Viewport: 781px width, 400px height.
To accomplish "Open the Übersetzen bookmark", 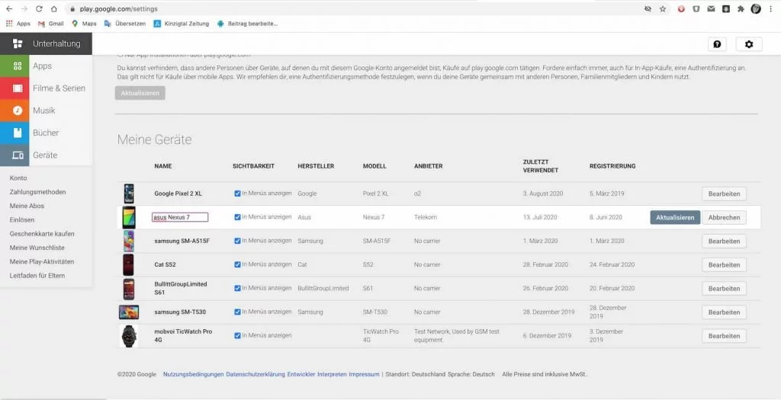I will point(124,24).
